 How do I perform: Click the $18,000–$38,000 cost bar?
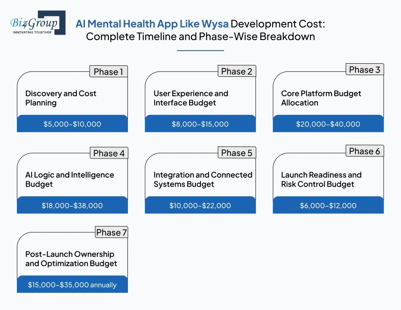click(72, 205)
